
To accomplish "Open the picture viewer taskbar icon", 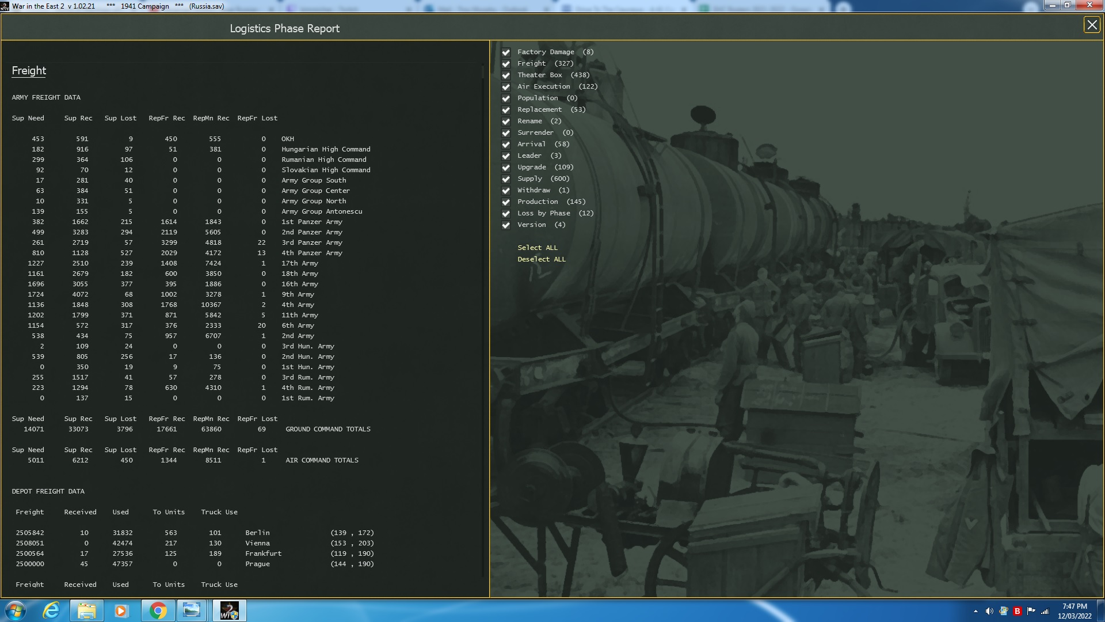I will 191,610.
